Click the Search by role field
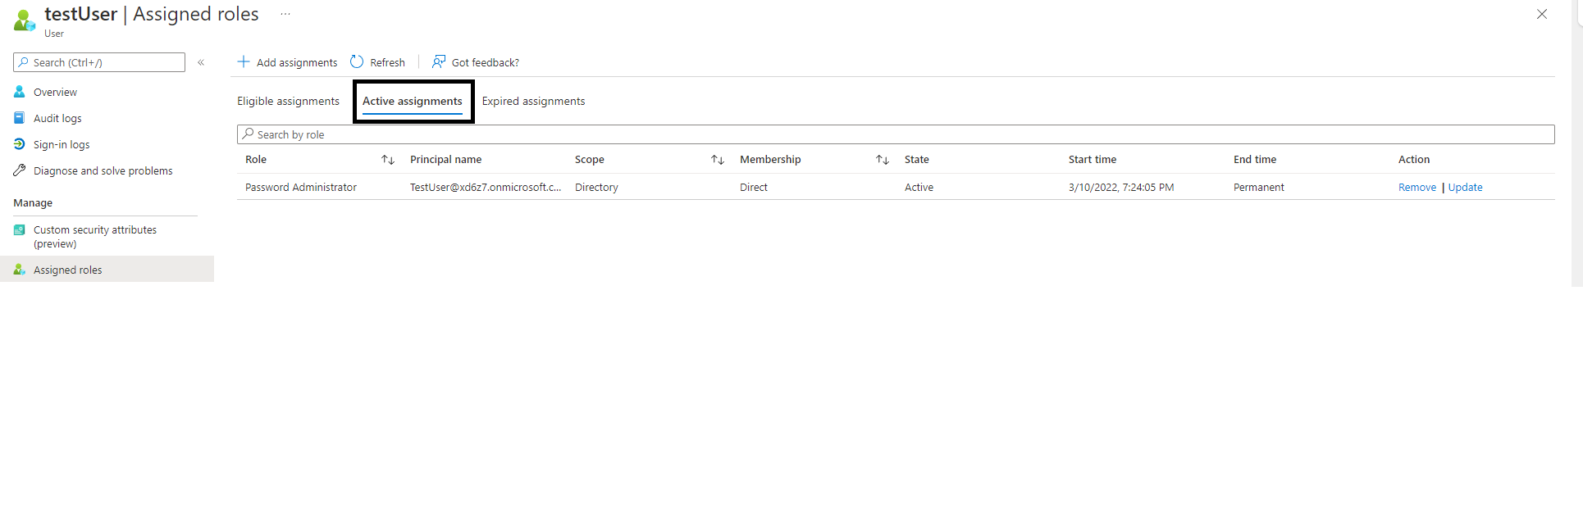This screenshot has width=1583, height=531. (894, 134)
